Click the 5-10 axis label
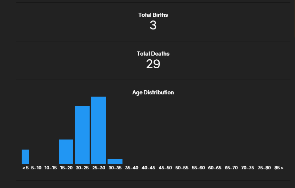This screenshot has width=295, height=188. tap(36, 168)
